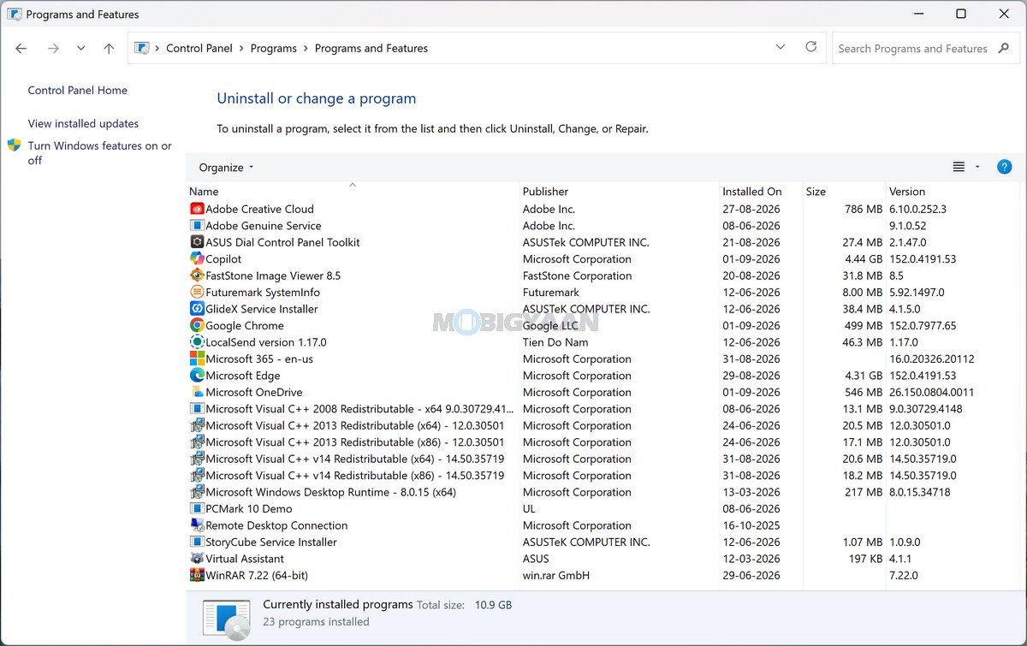Click the search magnifier icon

(1005, 49)
